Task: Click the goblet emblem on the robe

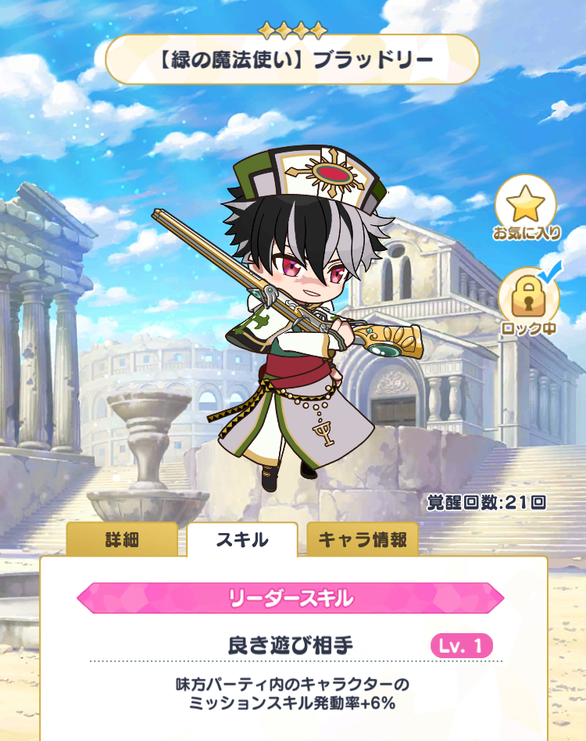Action: coord(325,432)
